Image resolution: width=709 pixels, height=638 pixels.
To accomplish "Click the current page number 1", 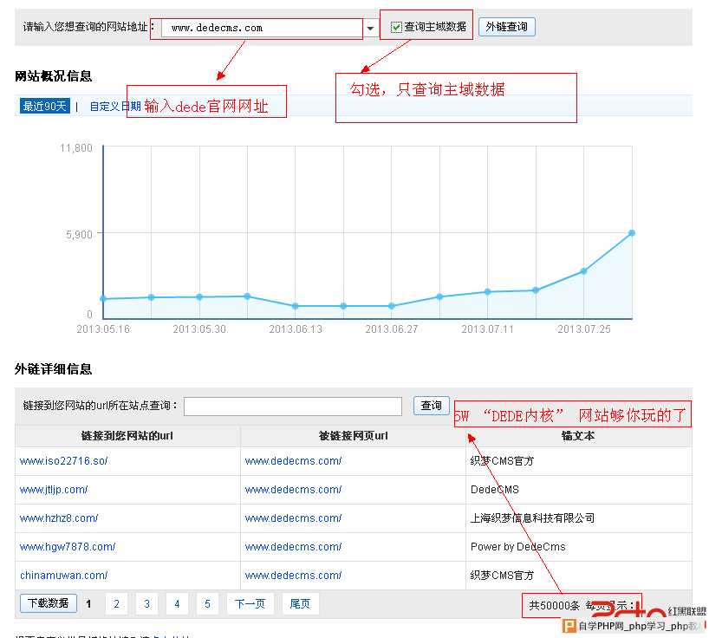I will click(88, 603).
